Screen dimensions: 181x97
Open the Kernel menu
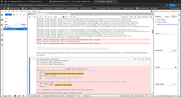[21, 11]
